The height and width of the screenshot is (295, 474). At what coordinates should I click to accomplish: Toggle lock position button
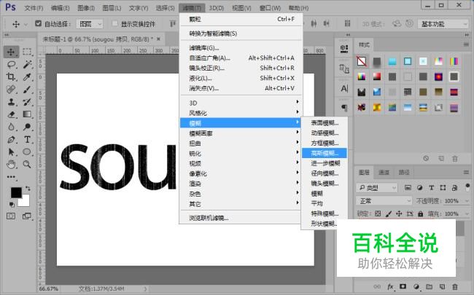(x=399, y=213)
